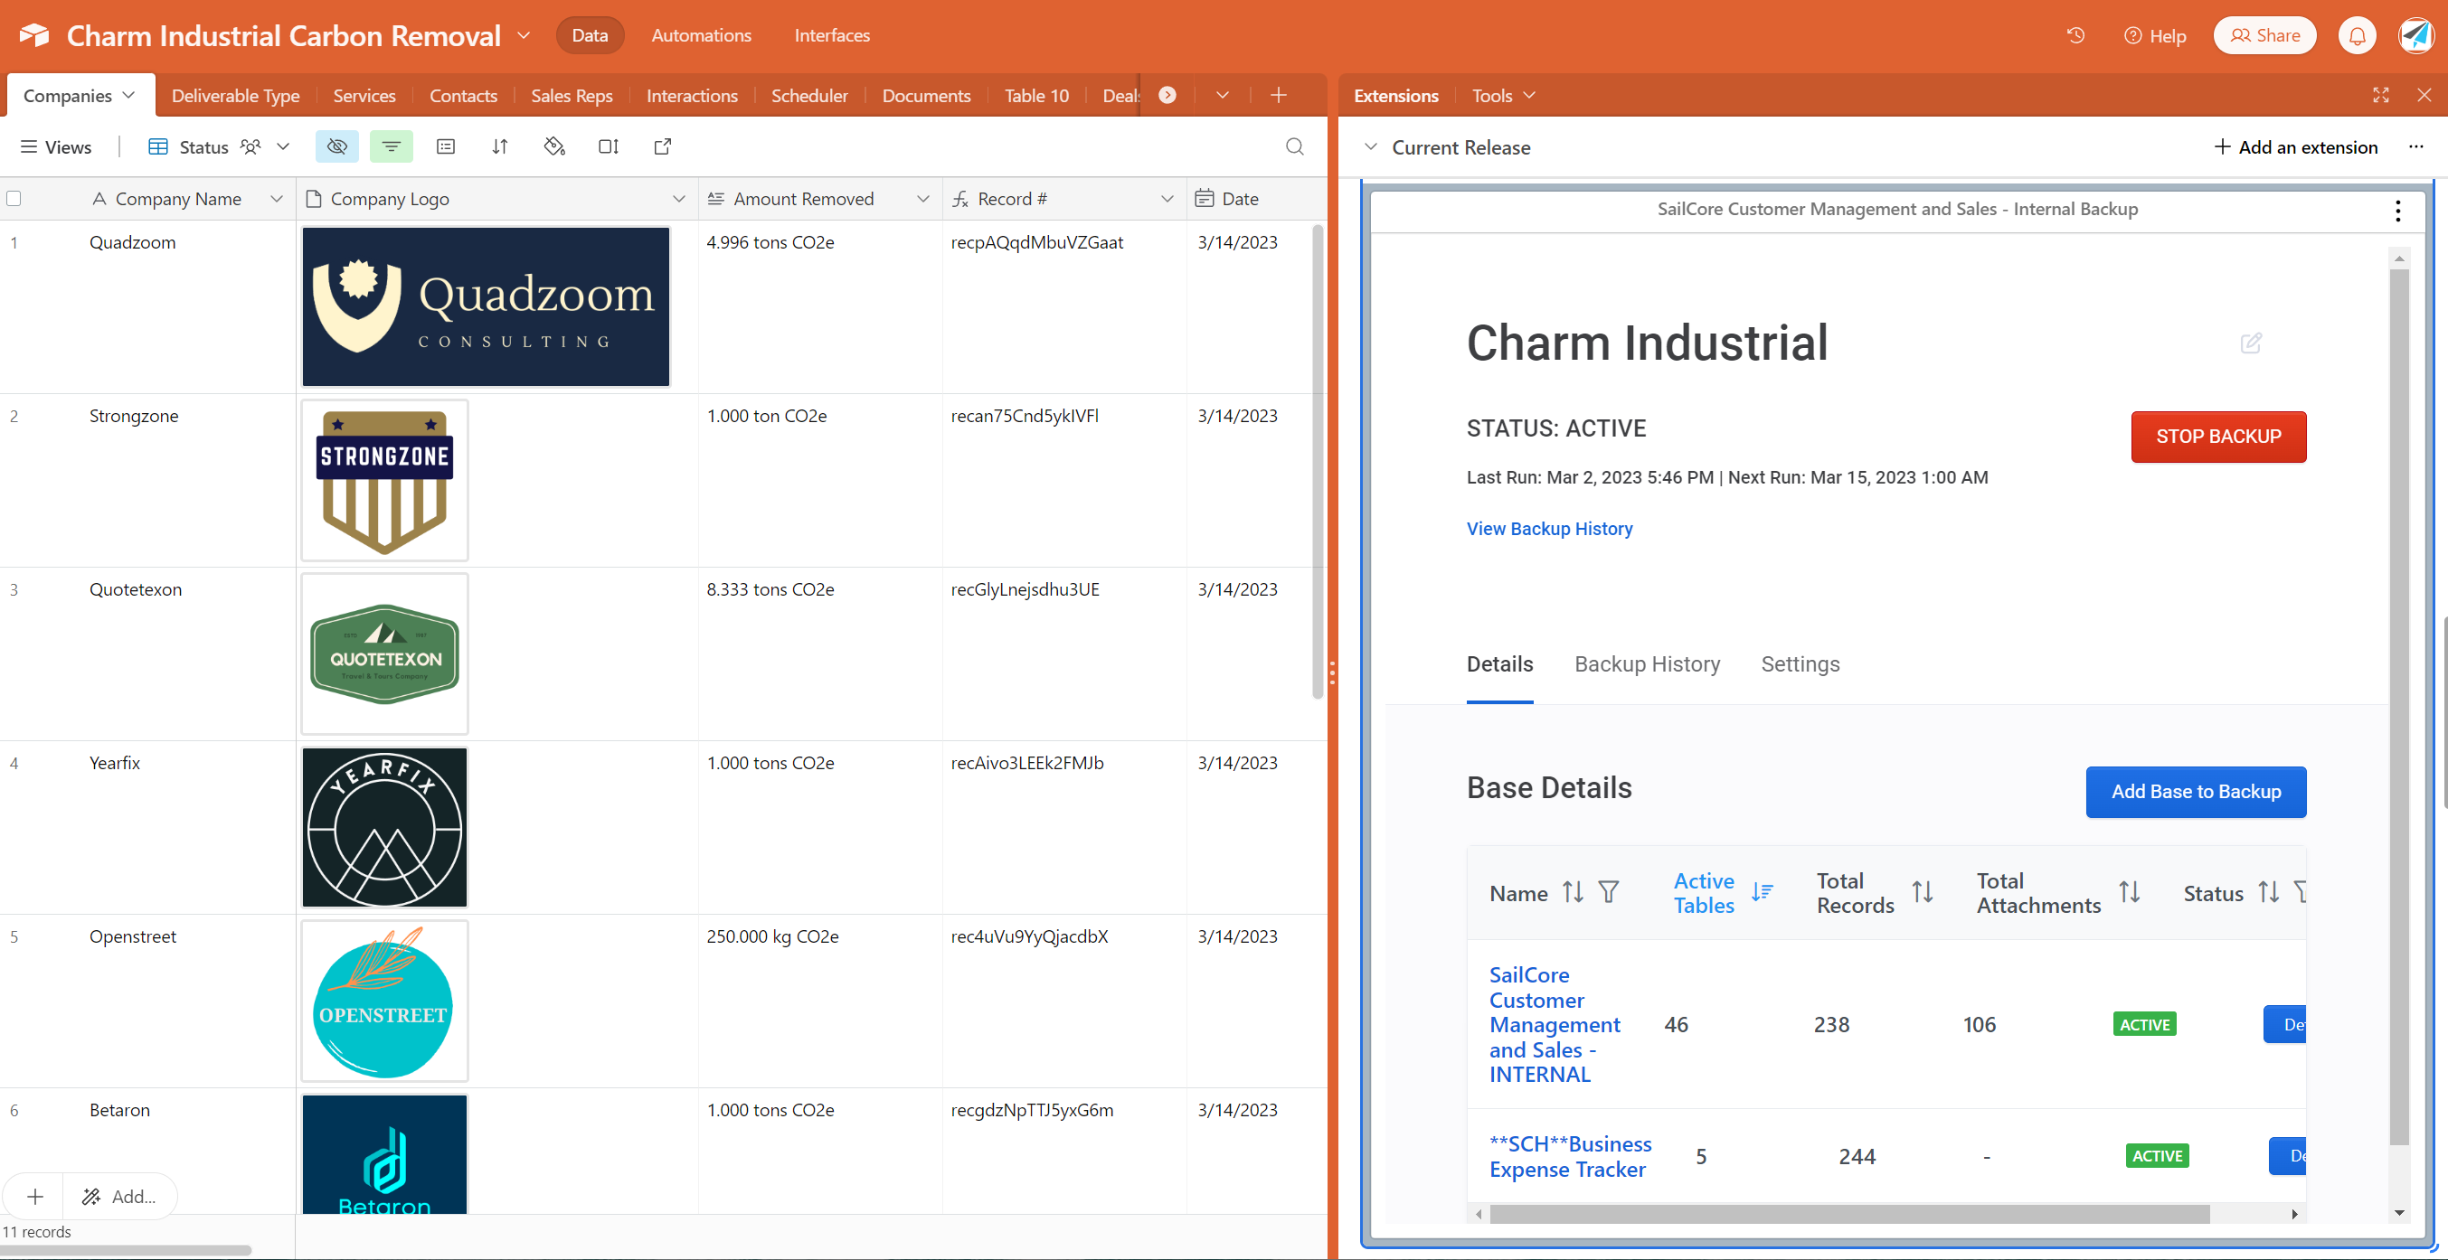The image size is (2448, 1260).
Task: Open the group records icon
Action: [x=445, y=146]
